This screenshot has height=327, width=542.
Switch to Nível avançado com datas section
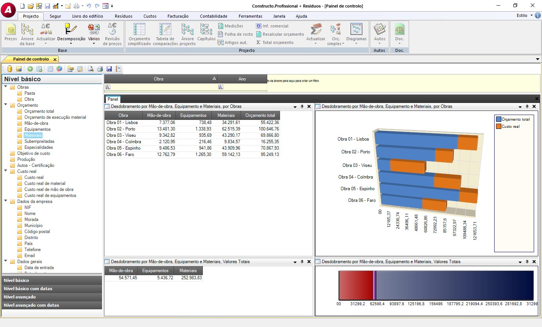(x=52, y=305)
